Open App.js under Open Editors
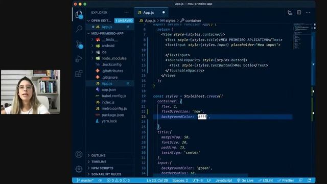This screenshot has height=184, width=327. click(x=110, y=27)
